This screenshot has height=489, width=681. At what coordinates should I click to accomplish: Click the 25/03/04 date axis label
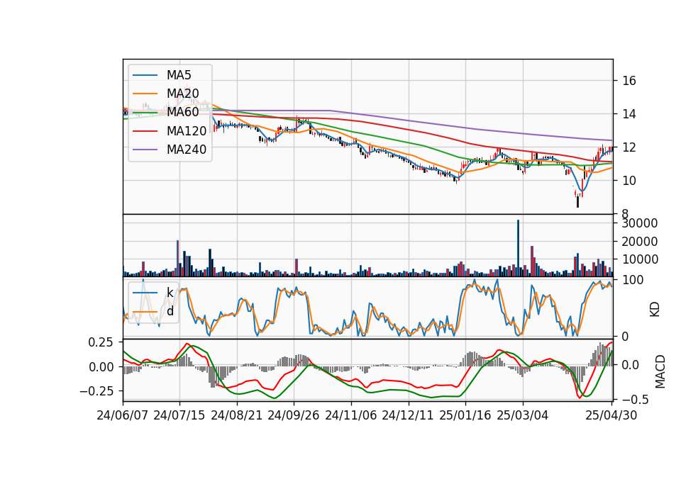pos(523,415)
